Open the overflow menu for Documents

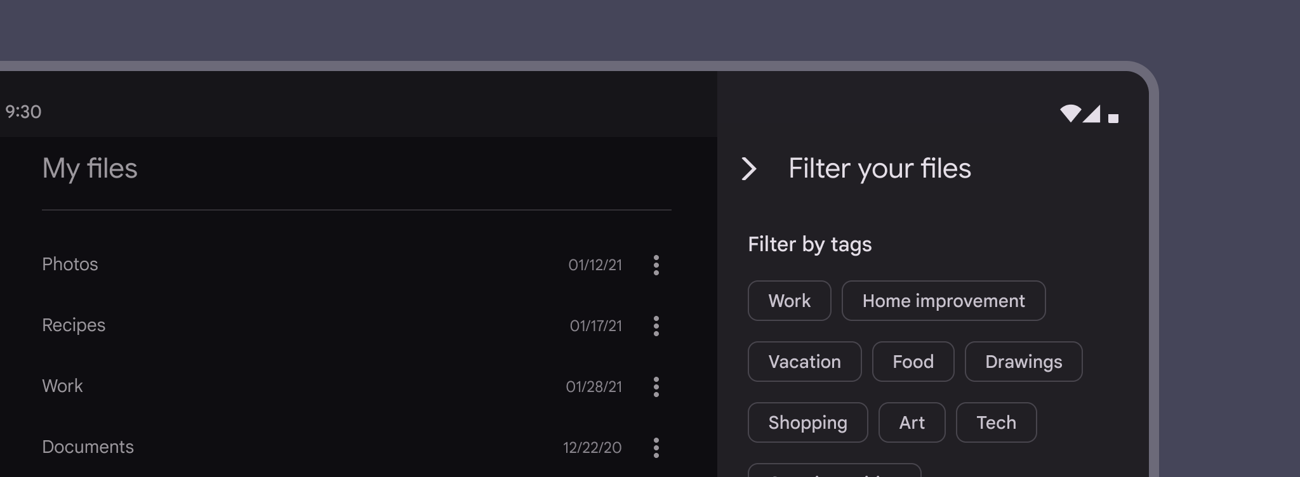(x=656, y=448)
